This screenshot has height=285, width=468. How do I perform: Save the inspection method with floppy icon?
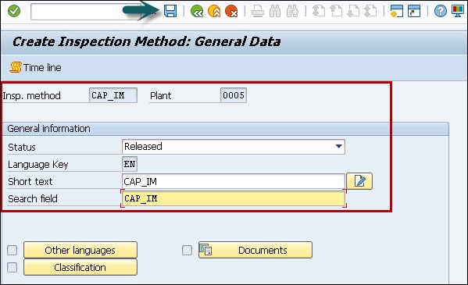pos(170,12)
